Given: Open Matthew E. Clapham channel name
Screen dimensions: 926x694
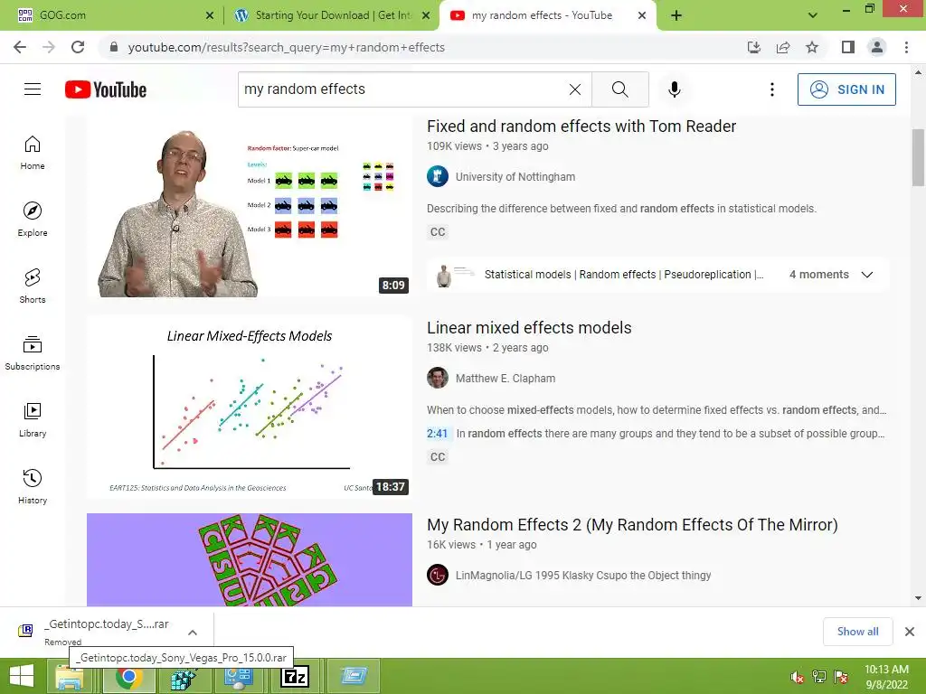Looking at the screenshot, I should 505,379.
